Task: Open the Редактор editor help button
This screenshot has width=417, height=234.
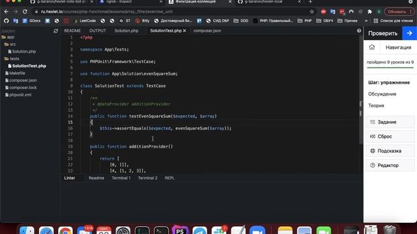Action: [x=390, y=165]
